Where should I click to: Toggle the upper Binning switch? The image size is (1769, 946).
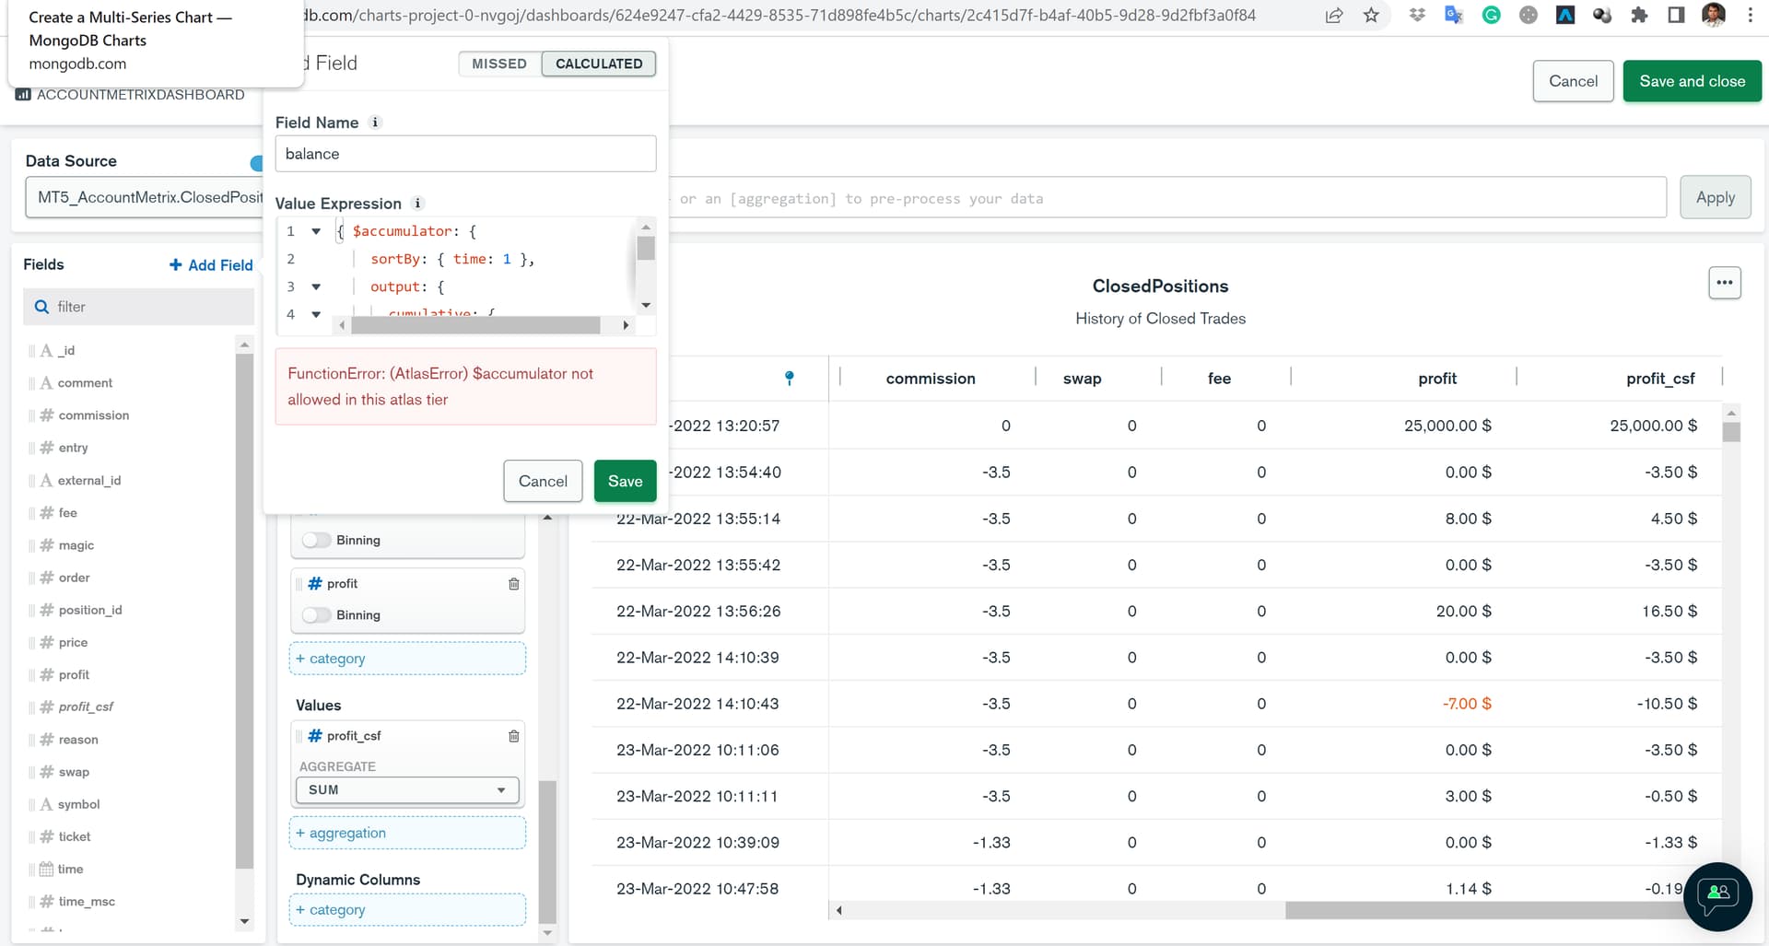[316, 541]
